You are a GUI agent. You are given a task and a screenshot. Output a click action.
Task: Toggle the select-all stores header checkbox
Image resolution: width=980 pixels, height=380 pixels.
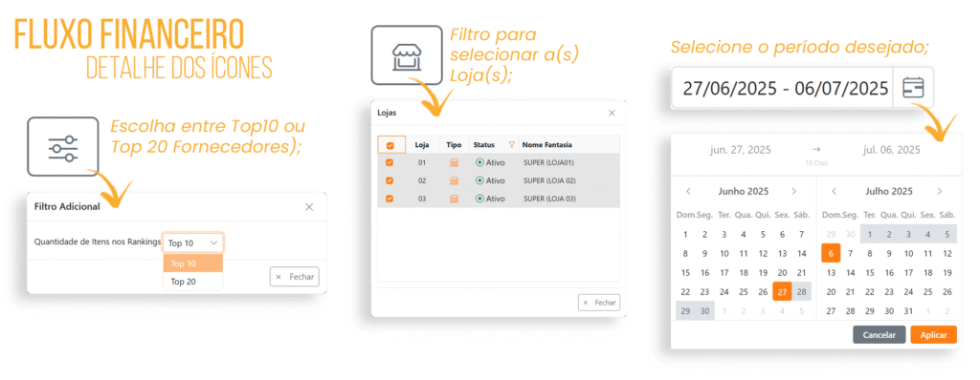(390, 145)
